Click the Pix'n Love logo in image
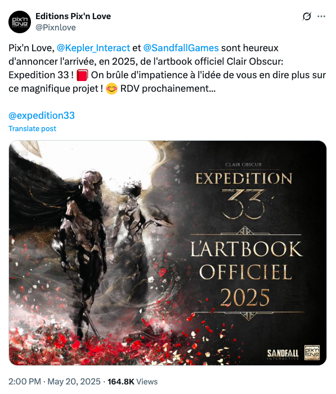This screenshot has width=336, height=394. coord(312,352)
